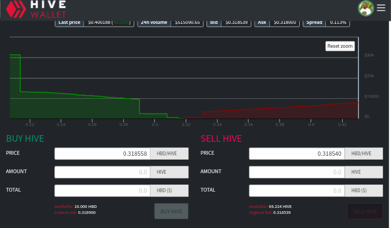Focus the Buy Hive price field

pos(102,154)
